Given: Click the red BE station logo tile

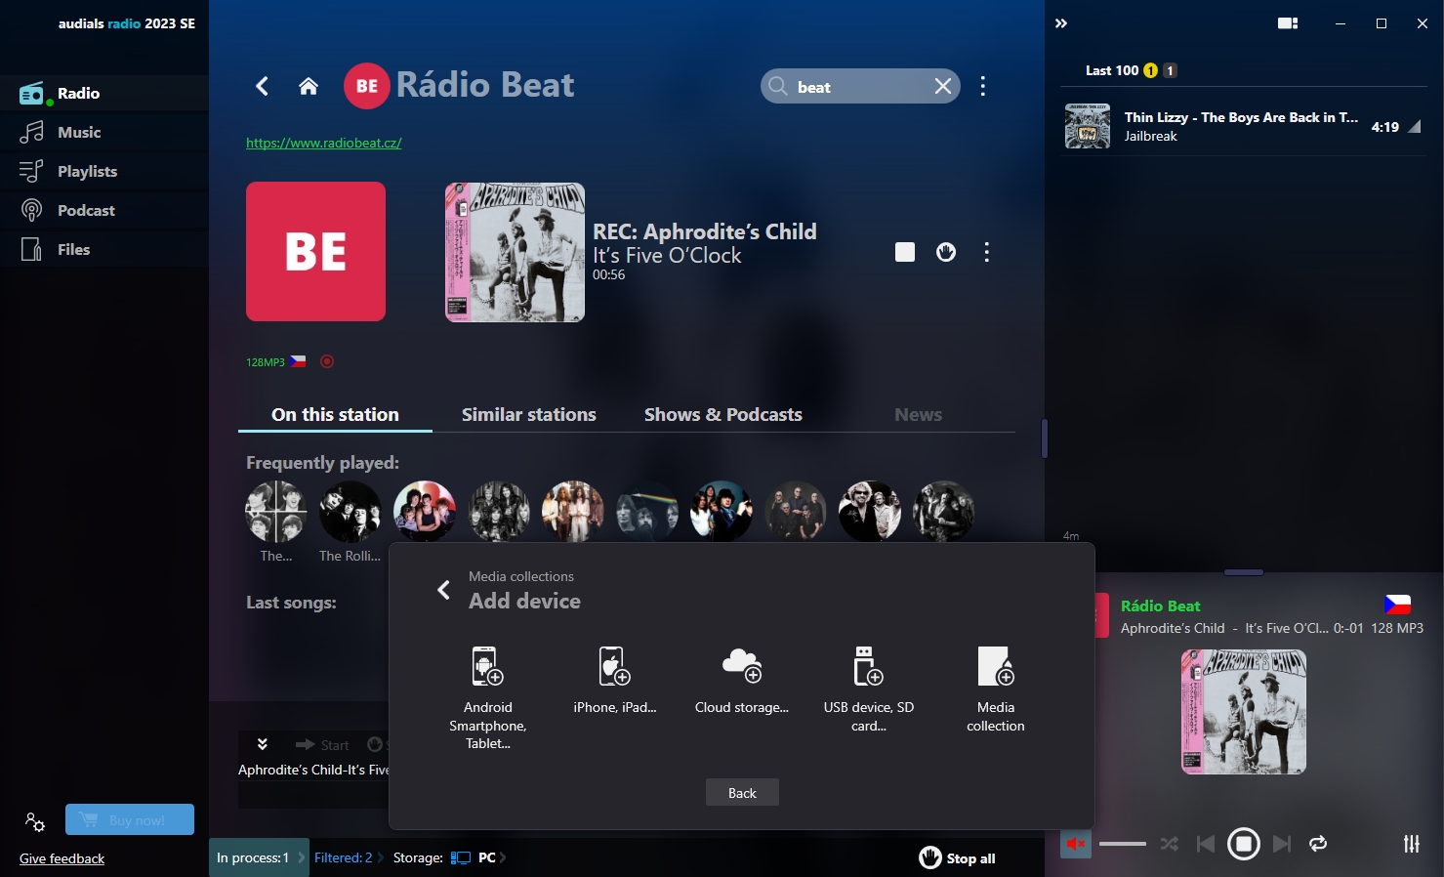Looking at the screenshot, I should (315, 251).
